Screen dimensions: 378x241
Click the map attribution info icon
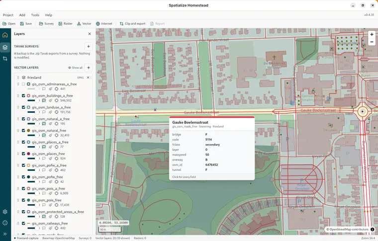tap(373, 230)
